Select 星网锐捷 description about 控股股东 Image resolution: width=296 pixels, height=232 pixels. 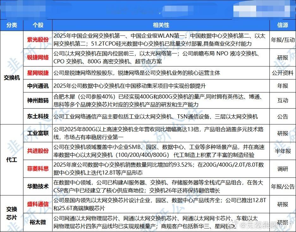point(137,73)
